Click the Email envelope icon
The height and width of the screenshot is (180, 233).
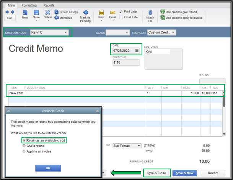112,13
